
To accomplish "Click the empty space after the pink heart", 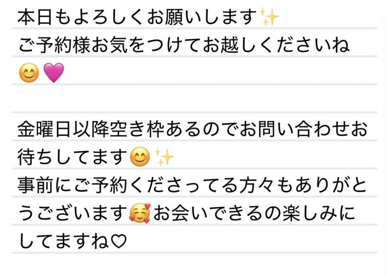I will [221, 73].
